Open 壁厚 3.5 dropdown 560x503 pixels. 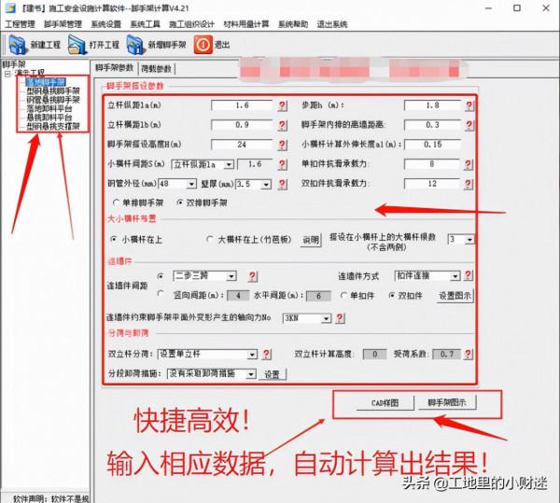(x=266, y=184)
